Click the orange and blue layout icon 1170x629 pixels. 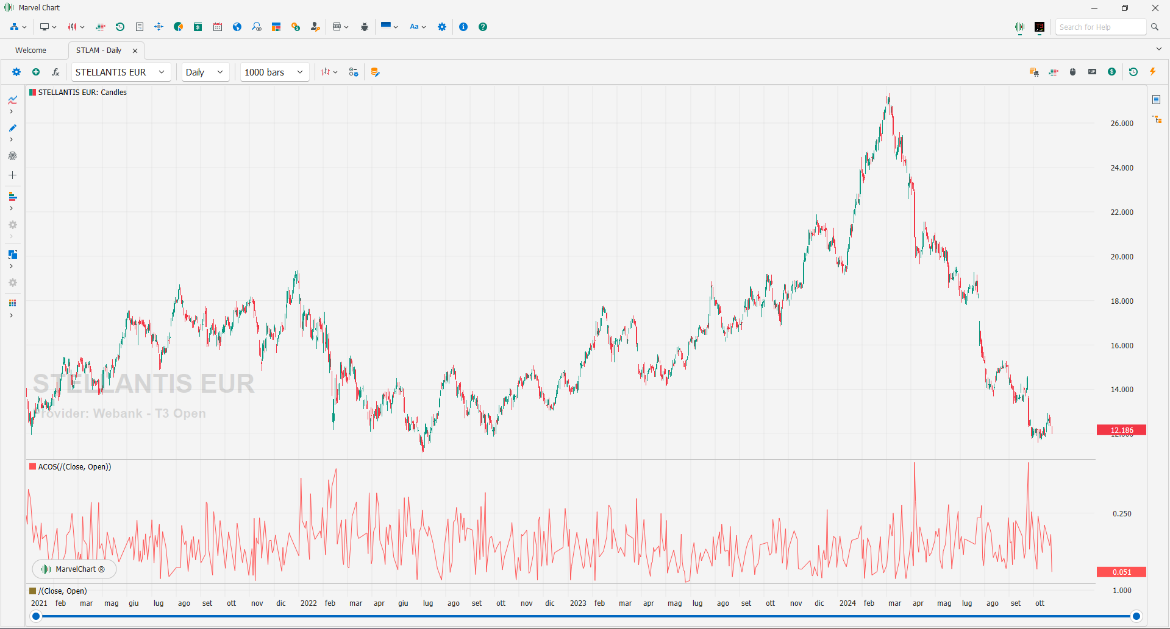(x=276, y=27)
